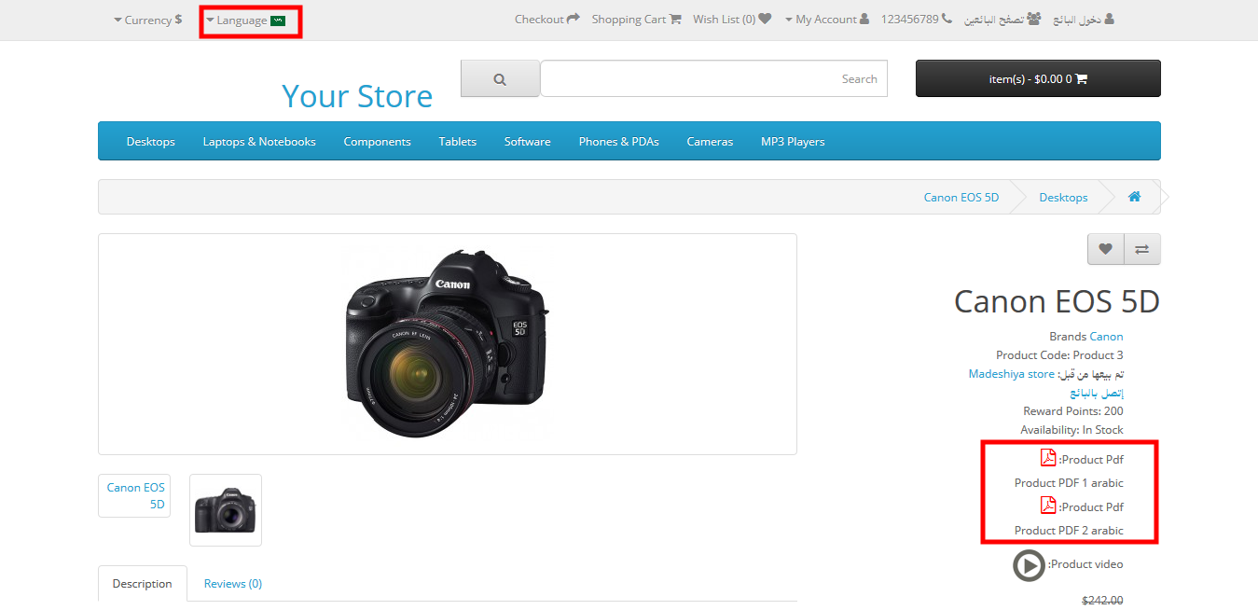
Task: Click the browse sellers group icon
Action: pos(1033,19)
